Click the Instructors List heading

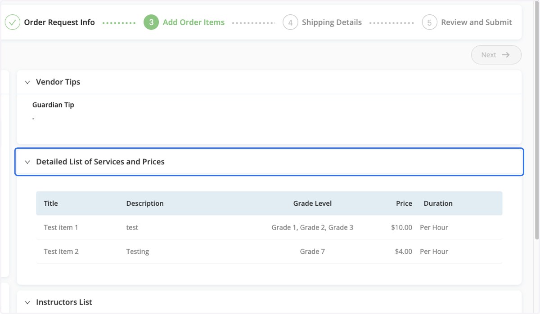click(64, 302)
